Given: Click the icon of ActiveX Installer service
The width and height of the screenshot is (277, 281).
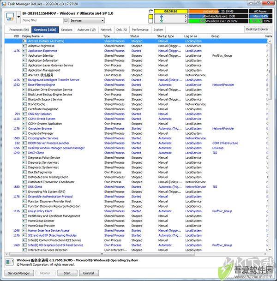Looking at the screenshot, I should [24, 41].
